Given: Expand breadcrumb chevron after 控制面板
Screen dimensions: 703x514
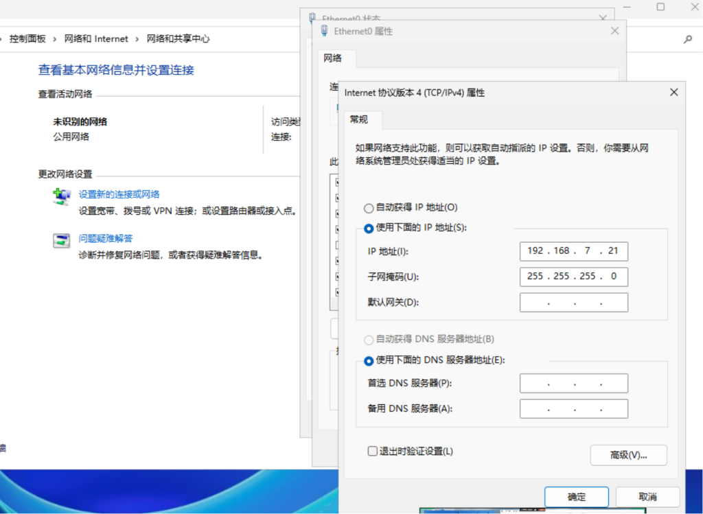Looking at the screenshot, I should coord(56,39).
